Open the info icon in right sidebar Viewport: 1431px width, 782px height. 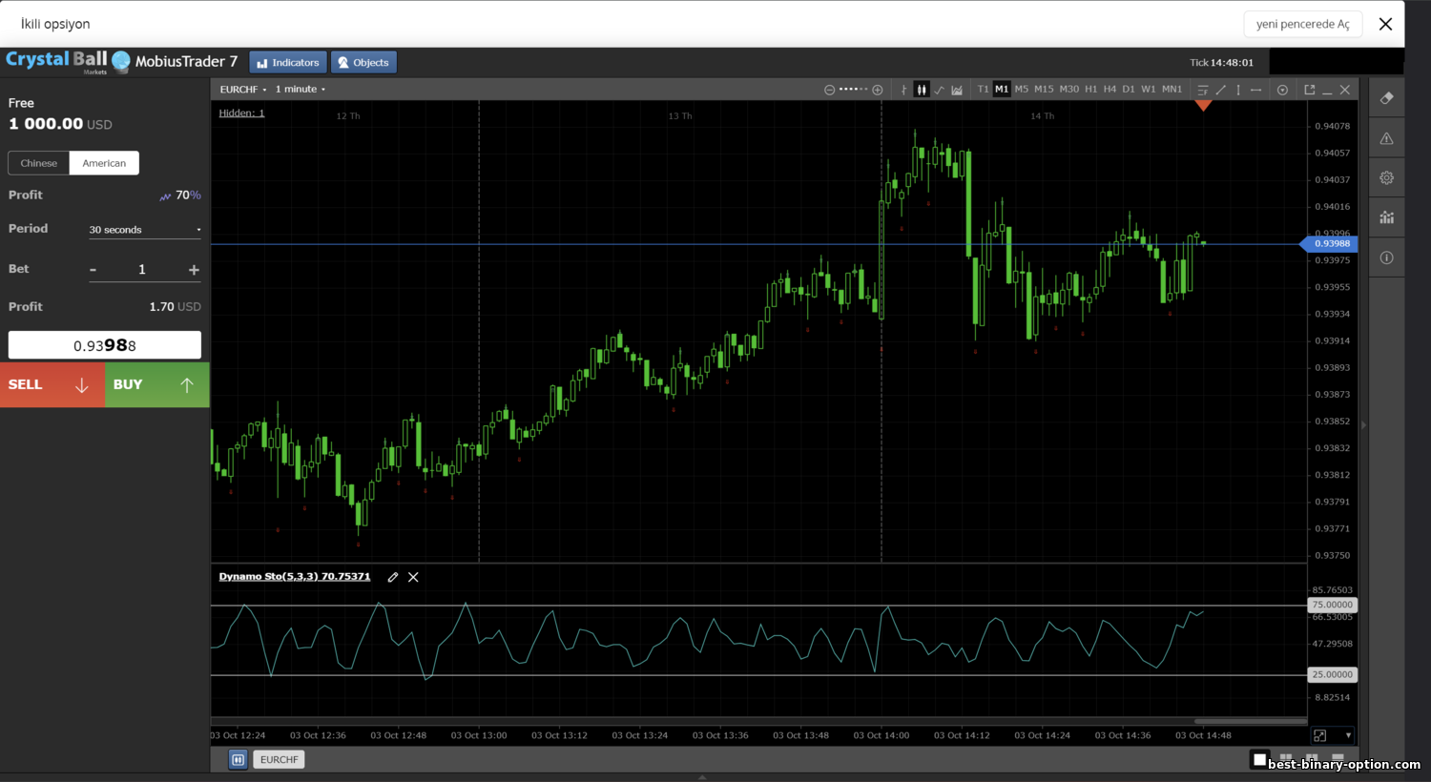1387,257
